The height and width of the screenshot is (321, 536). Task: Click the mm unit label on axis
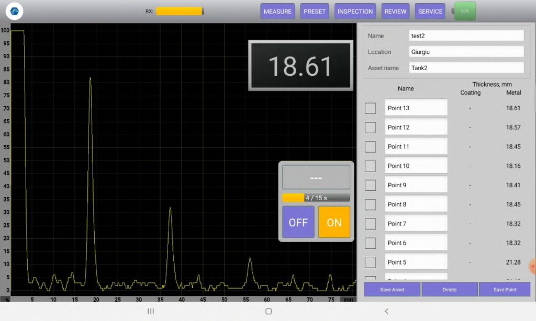tap(348, 300)
